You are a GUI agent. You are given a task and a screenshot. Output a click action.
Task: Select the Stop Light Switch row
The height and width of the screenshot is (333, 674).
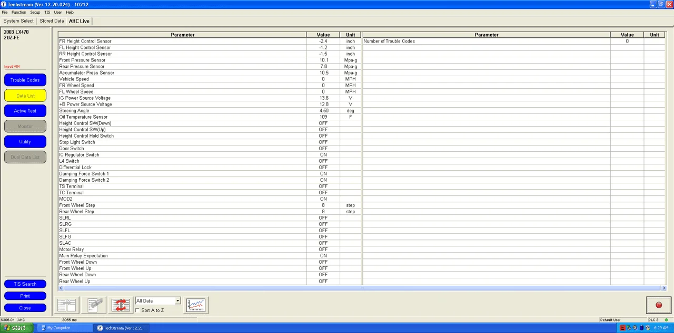click(x=210, y=142)
